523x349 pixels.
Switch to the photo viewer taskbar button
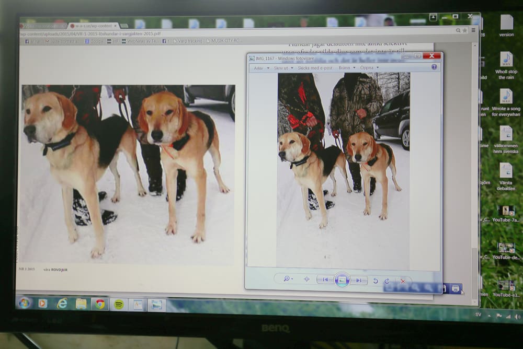coord(156,305)
